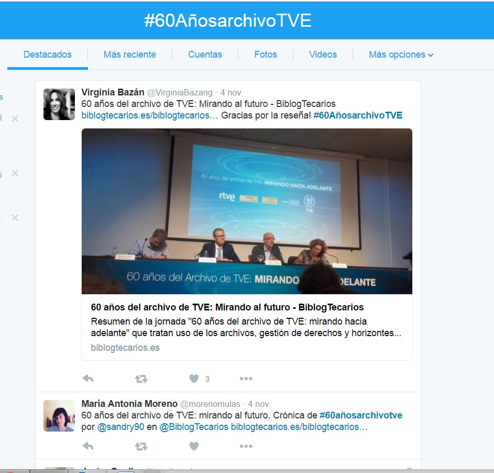Open the 4 nov. timestamp on María's tweet
This screenshot has height=473, width=494.
(259, 404)
